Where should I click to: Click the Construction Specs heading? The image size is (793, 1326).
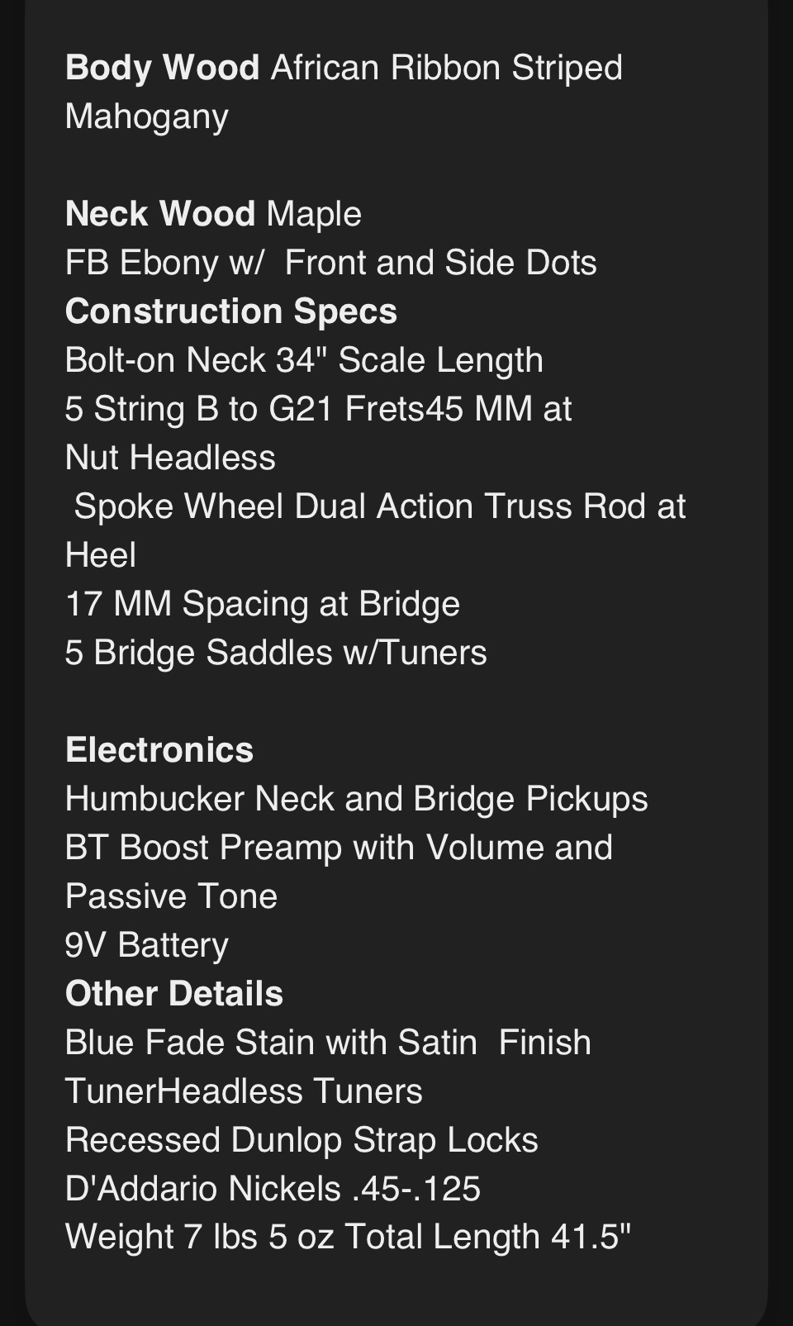click(x=231, y=311)
